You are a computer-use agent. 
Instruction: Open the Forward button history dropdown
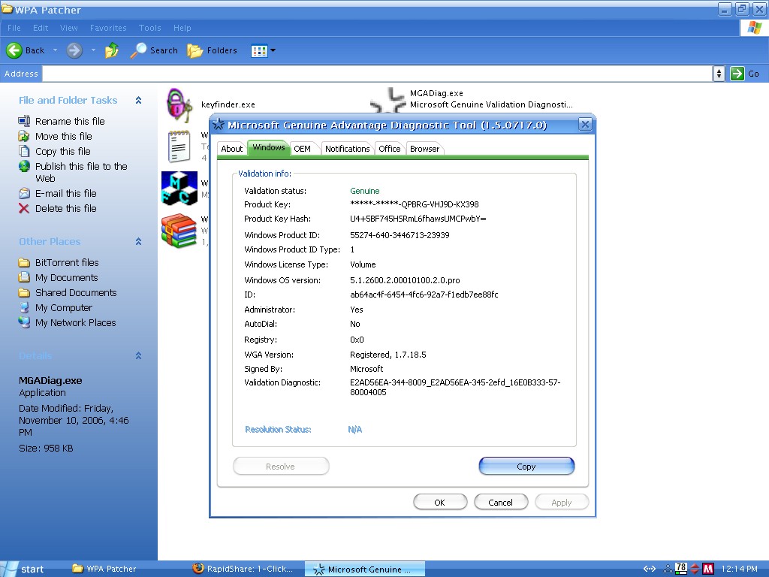click(93, 50)
